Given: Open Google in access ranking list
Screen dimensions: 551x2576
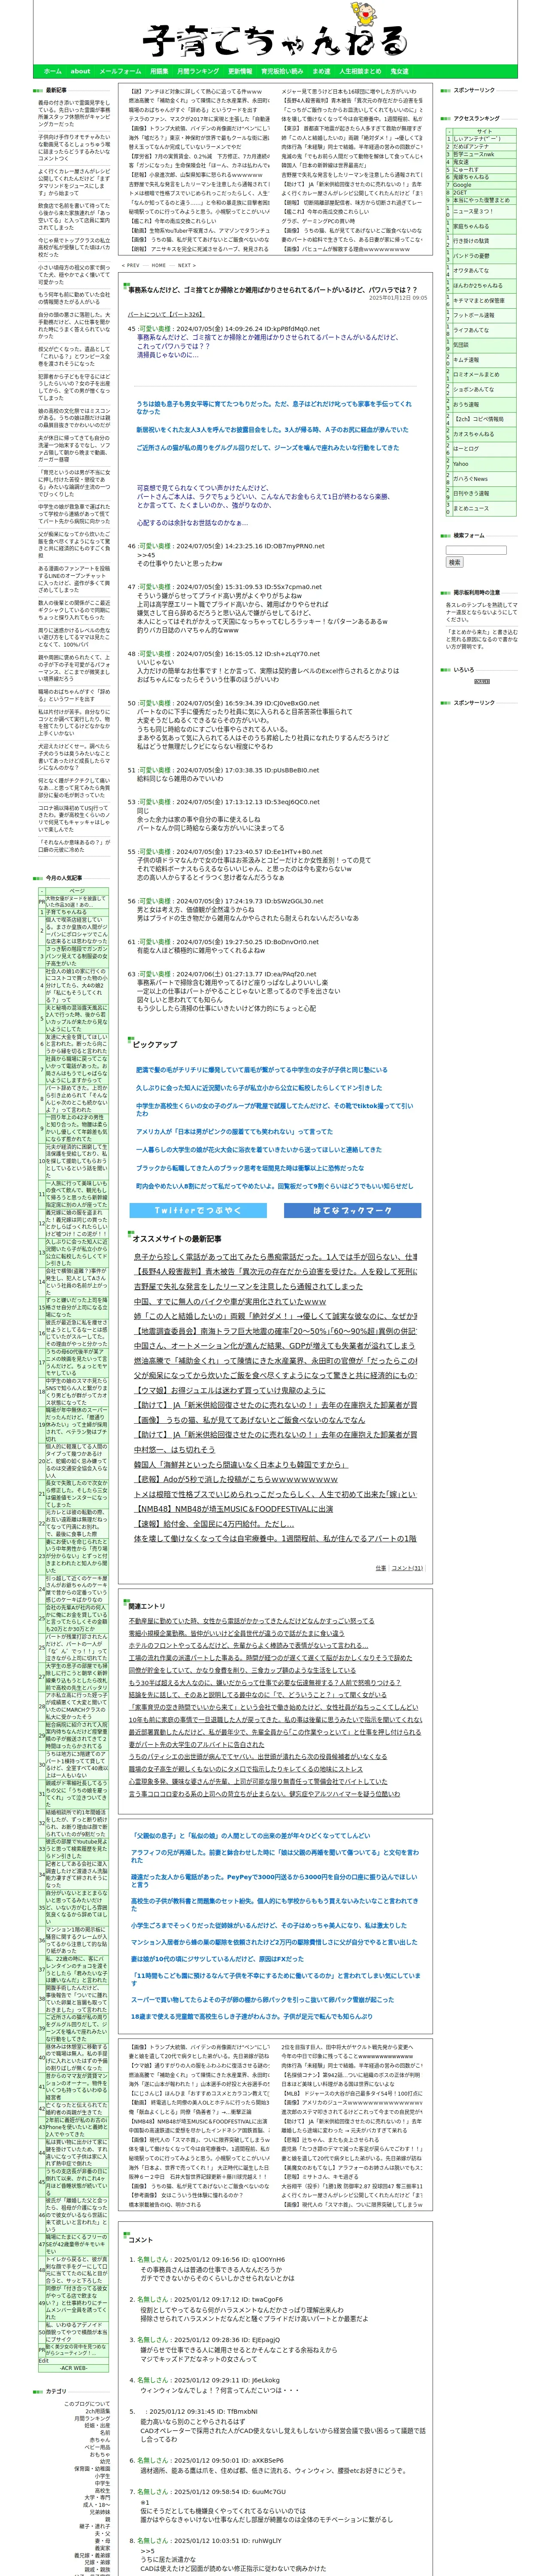Looking at the screenshot, I should (462, 184).
